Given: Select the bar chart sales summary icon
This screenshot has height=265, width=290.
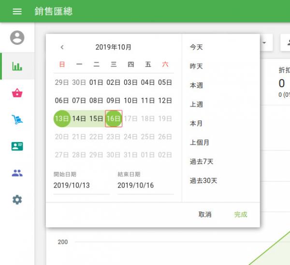Looking at the screenshot, I should pyautogui.click(x=17, y=66).
